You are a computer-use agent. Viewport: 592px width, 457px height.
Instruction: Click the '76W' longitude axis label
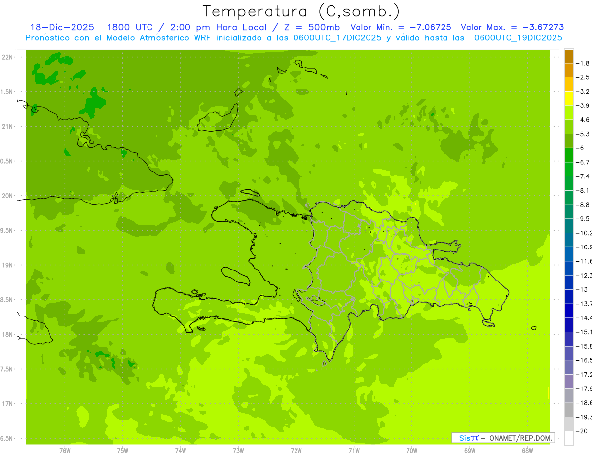point(65,451)
